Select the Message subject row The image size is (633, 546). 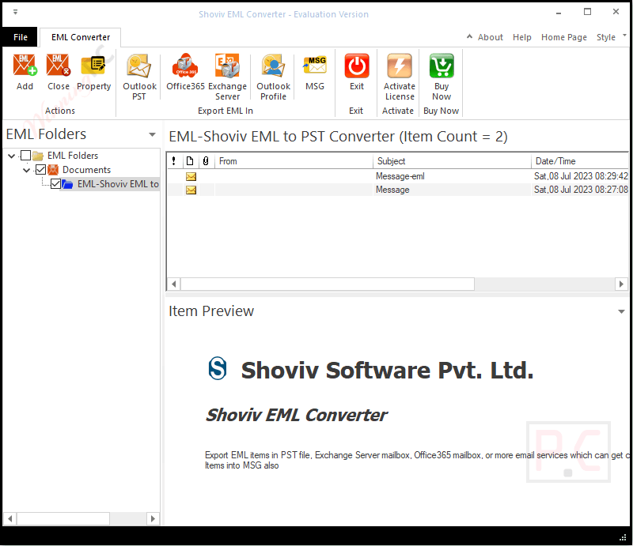point(392,190)
